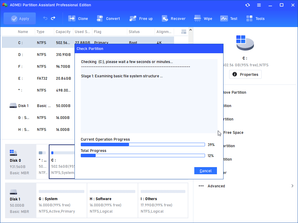Expand the Advanced section chevron

coord(292,186)
